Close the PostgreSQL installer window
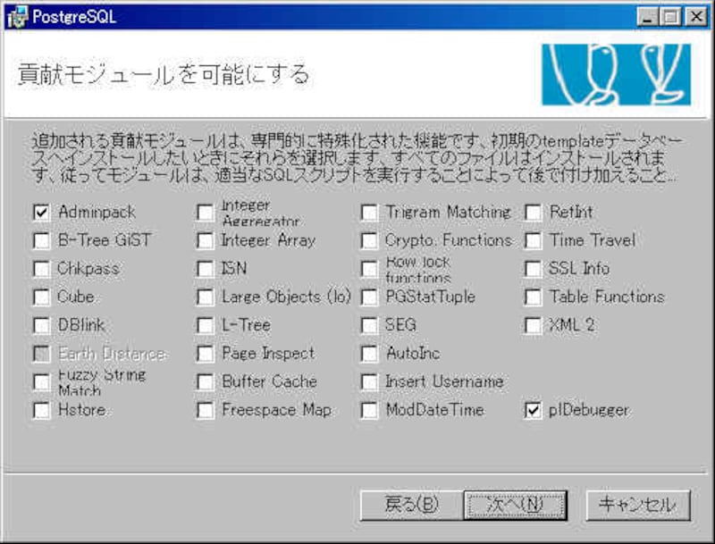Screen dimensions: 715x544 pyautogui.click(x=697, y=17)
